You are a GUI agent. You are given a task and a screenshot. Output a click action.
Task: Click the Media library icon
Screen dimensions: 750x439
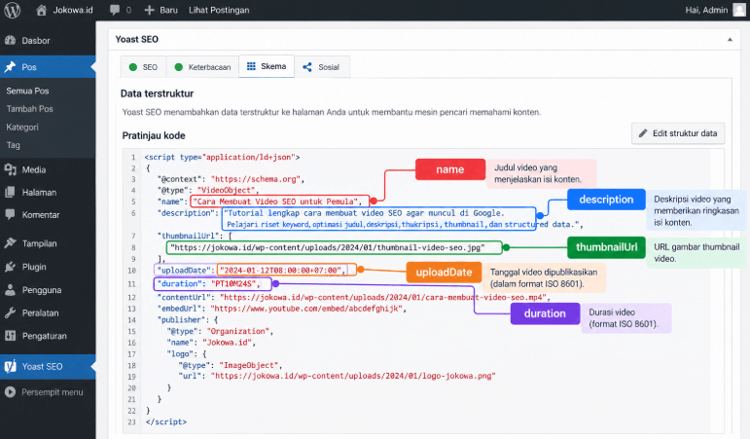click(10, 169)
